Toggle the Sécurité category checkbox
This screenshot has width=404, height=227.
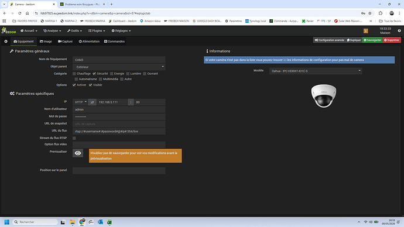point(94,74)
